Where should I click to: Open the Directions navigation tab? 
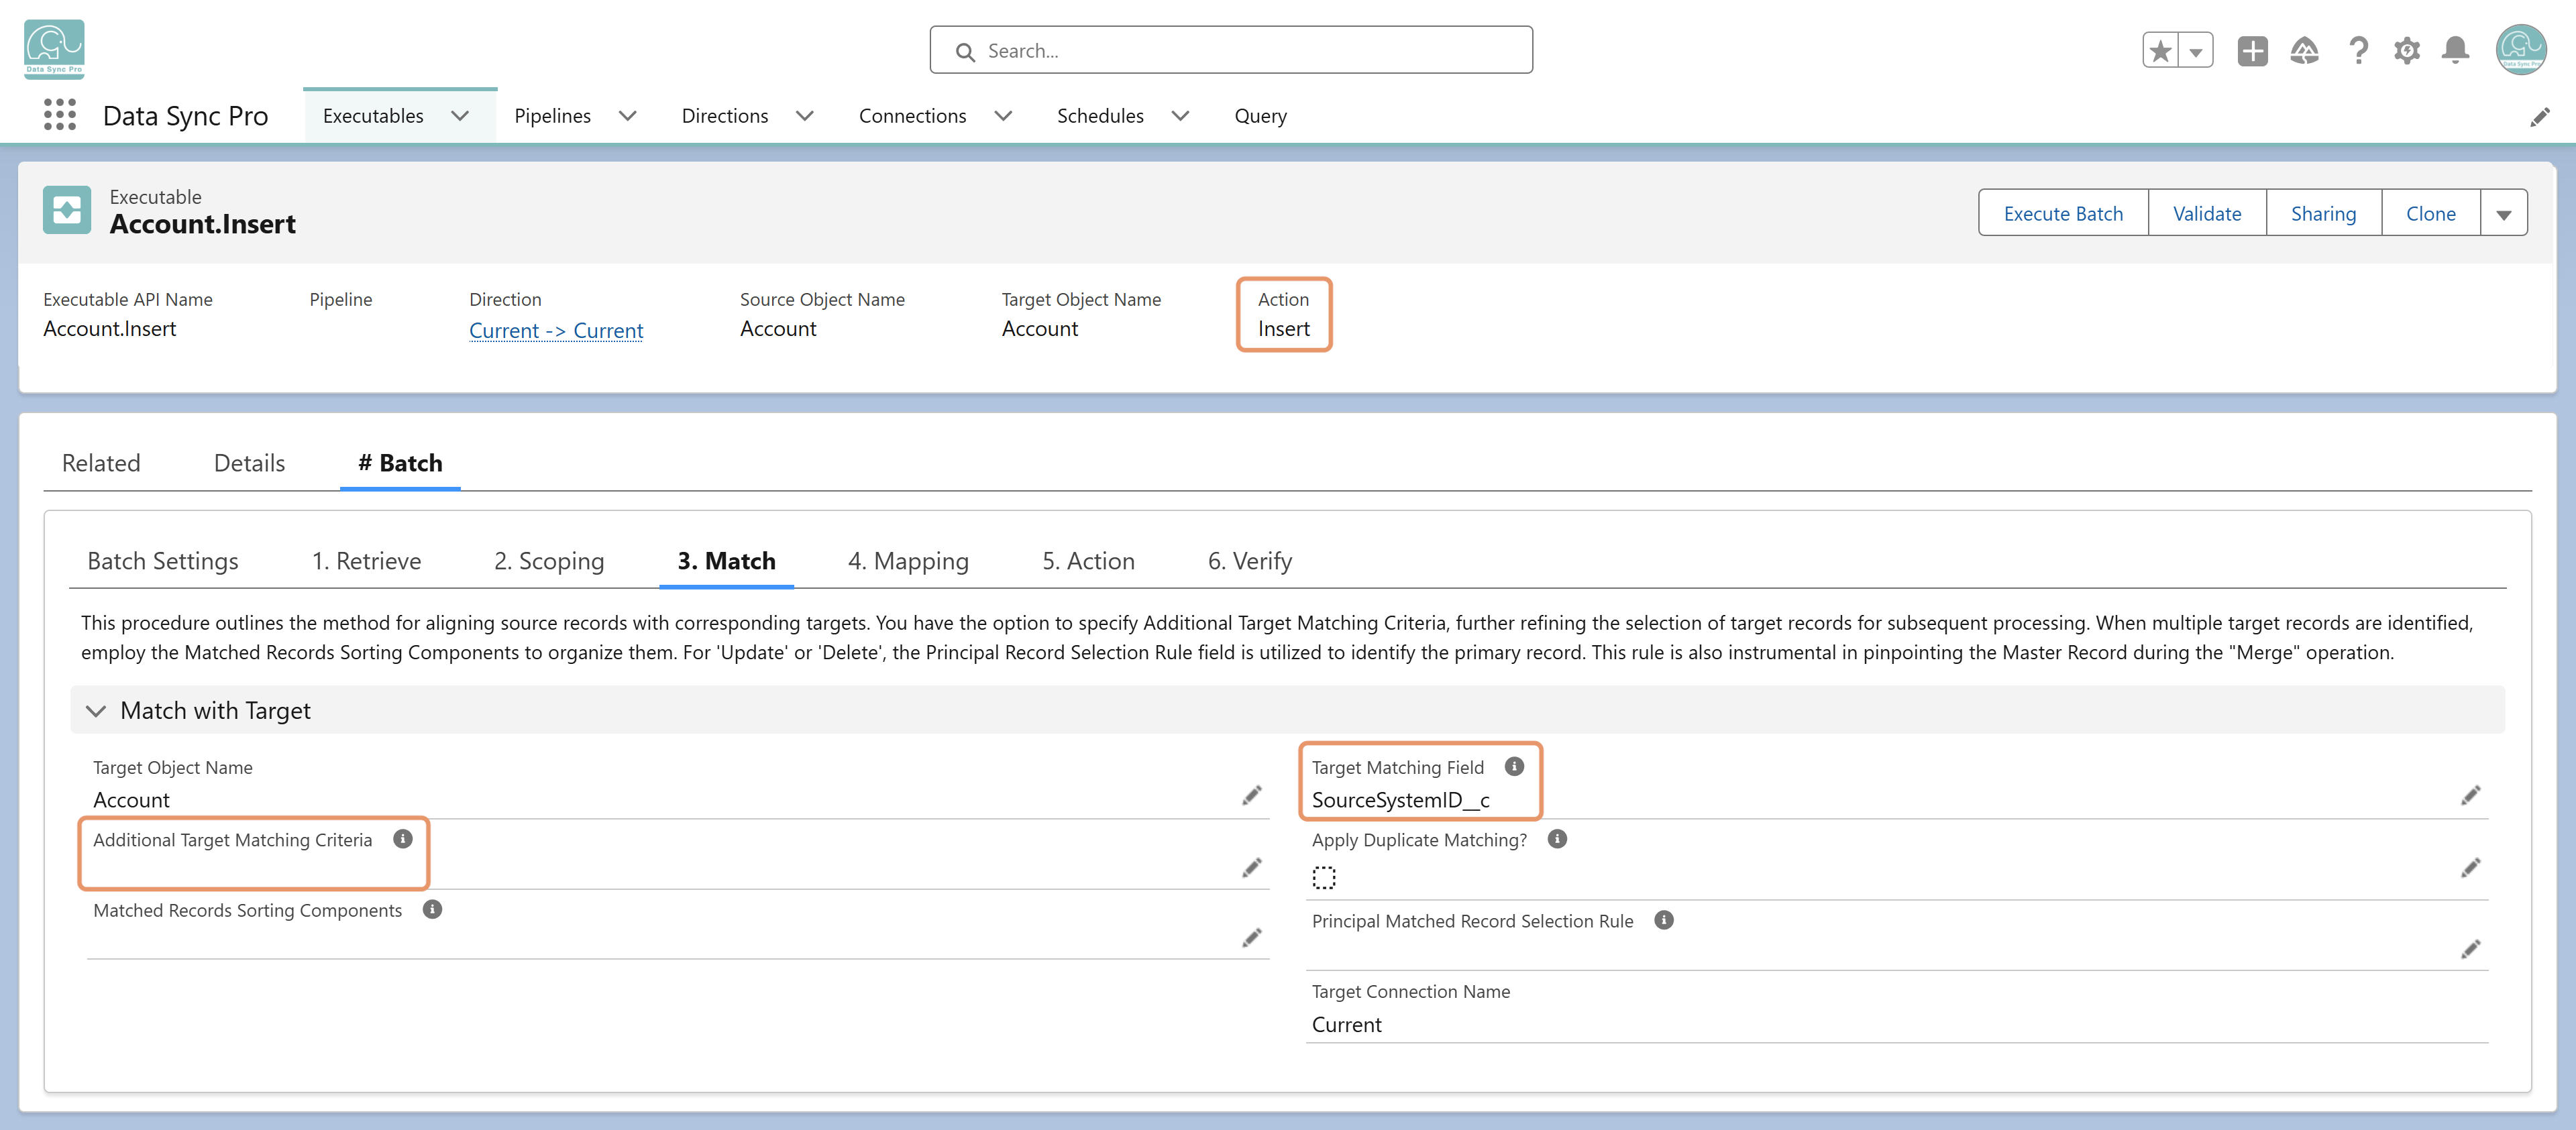[x=725, y=116]
